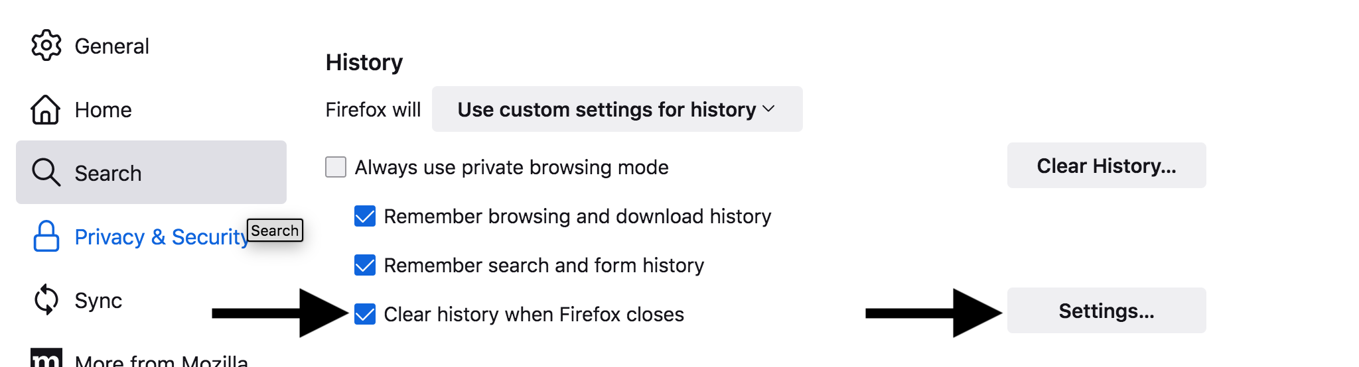Viewport: 1359px width, 367px height.
Task: Uncheck Remember search and form history
Action: [365, 265]
